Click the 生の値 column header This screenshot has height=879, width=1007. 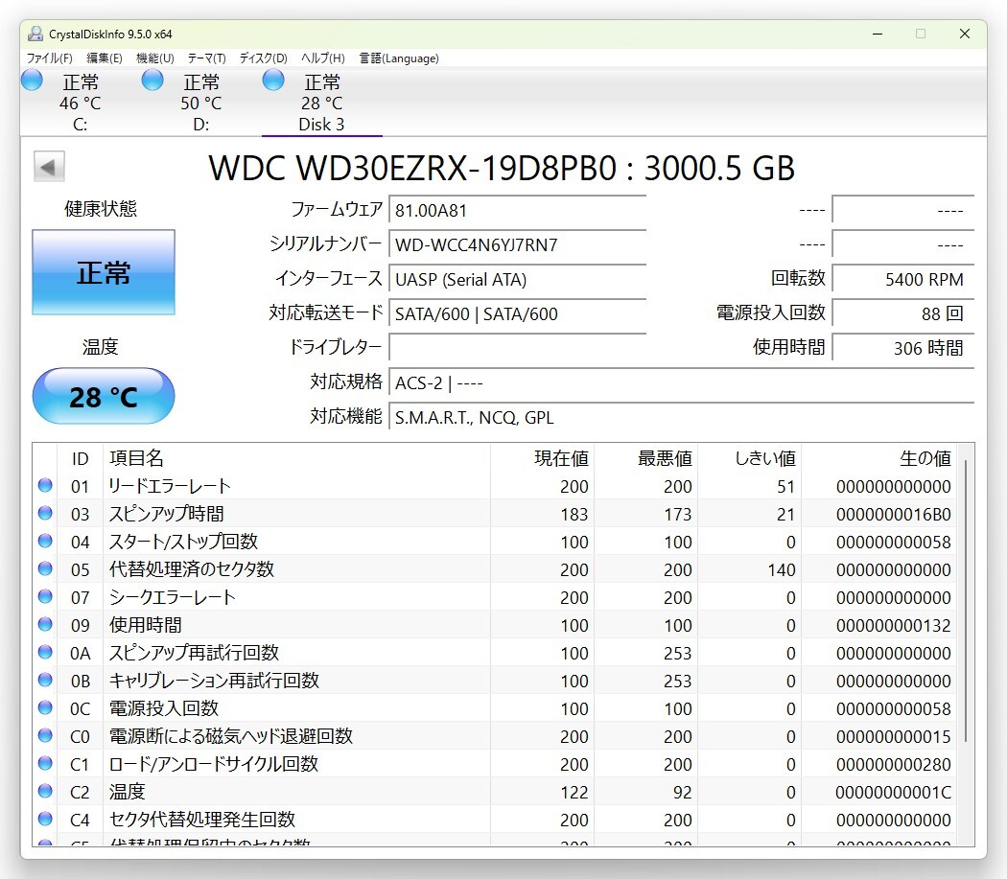(878, 458)
